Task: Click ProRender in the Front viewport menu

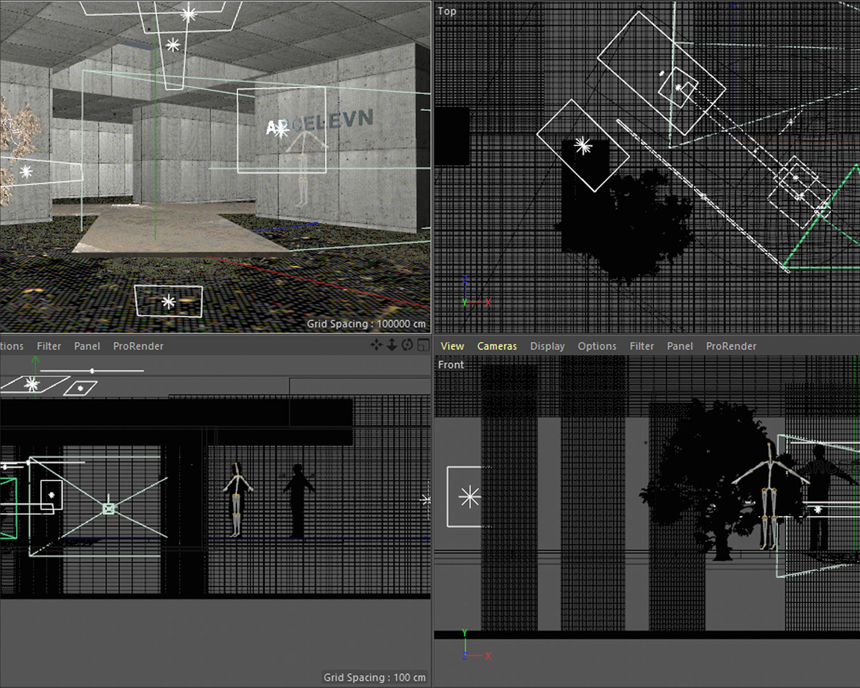Action: 731,346
